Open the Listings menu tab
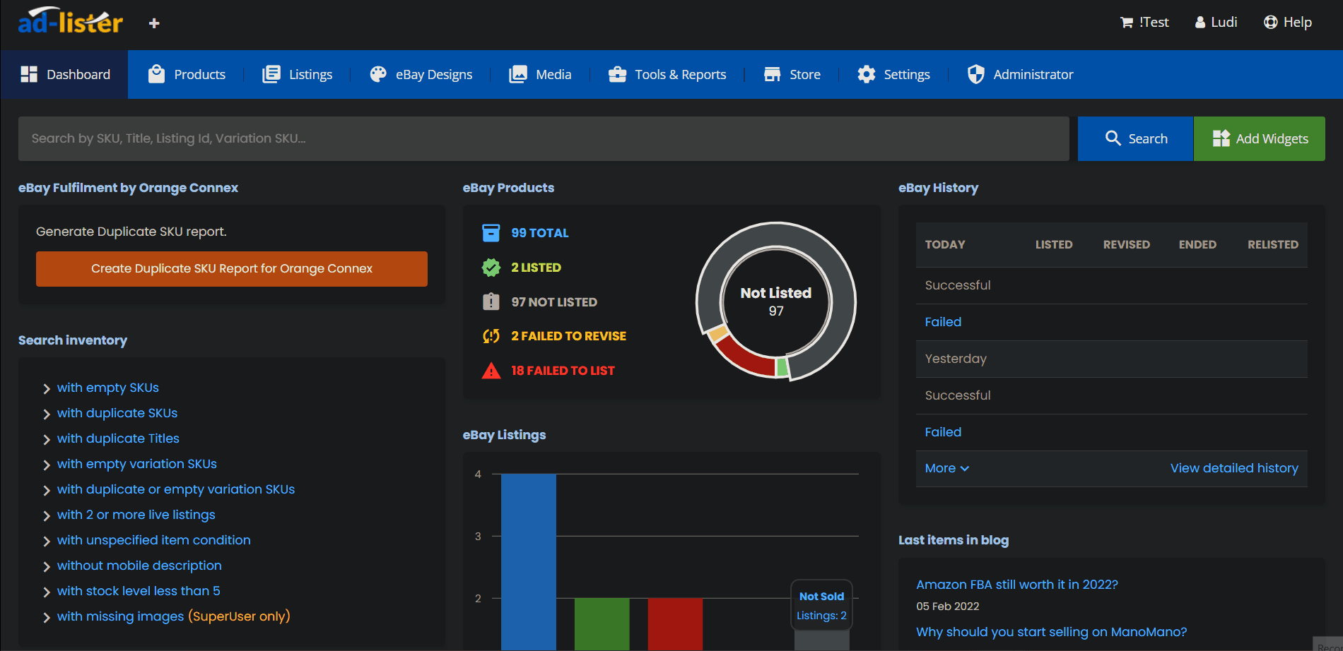 pyautogui.click(x=298, y=74)
